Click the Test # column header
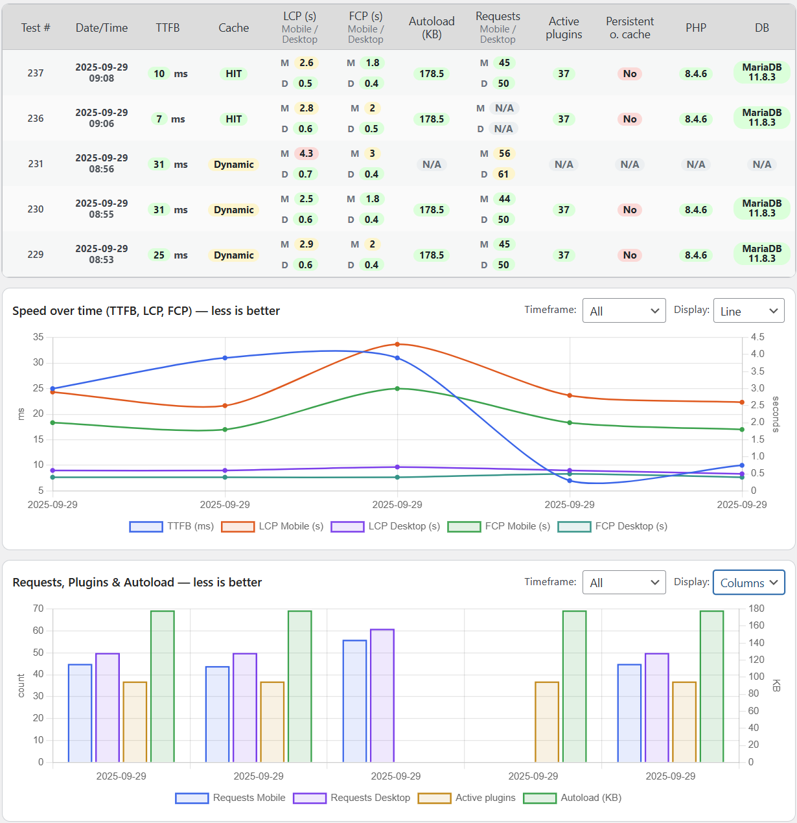Screen dimensions: 797x823 (36, 28)
